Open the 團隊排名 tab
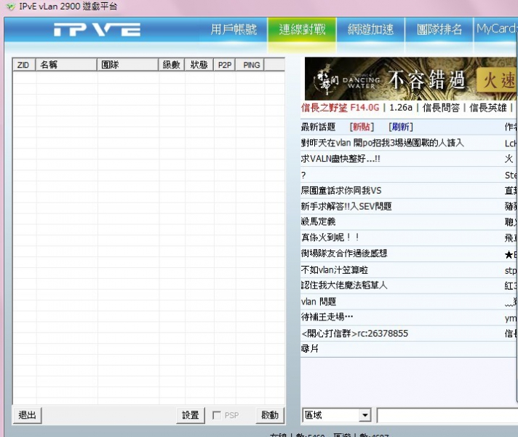Viewport: 518px width, 437px height. [439, 29]
